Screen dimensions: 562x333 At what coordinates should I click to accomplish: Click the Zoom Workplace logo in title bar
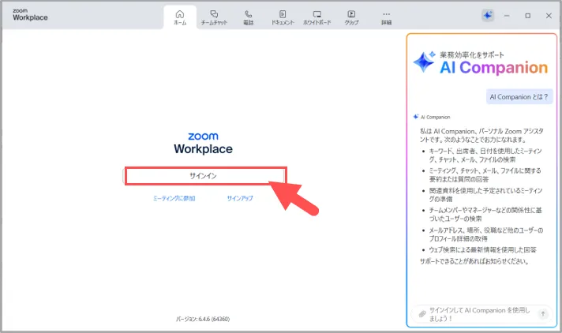pos(30,15)
